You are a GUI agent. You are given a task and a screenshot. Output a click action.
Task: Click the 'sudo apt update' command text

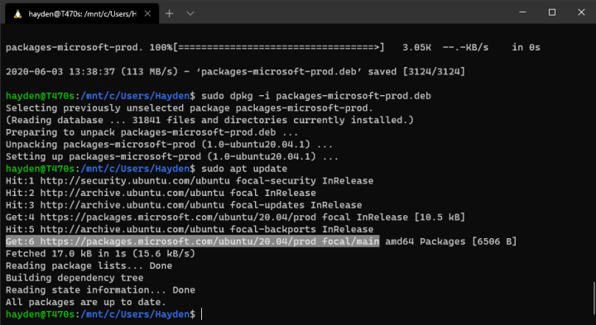244,169
